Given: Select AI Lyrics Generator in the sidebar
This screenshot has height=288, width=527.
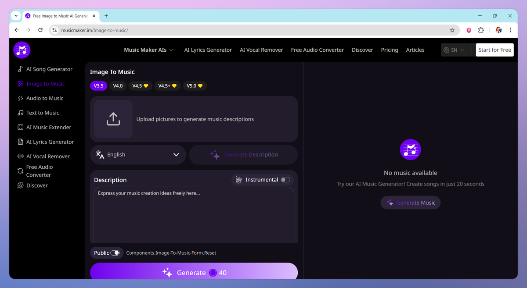Looking at the screenshot, I should (49, 142).
